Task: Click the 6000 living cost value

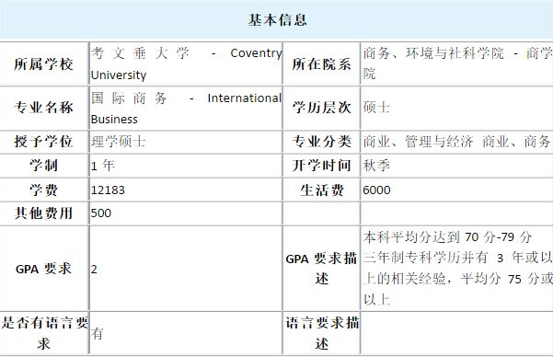Action: 376,190
